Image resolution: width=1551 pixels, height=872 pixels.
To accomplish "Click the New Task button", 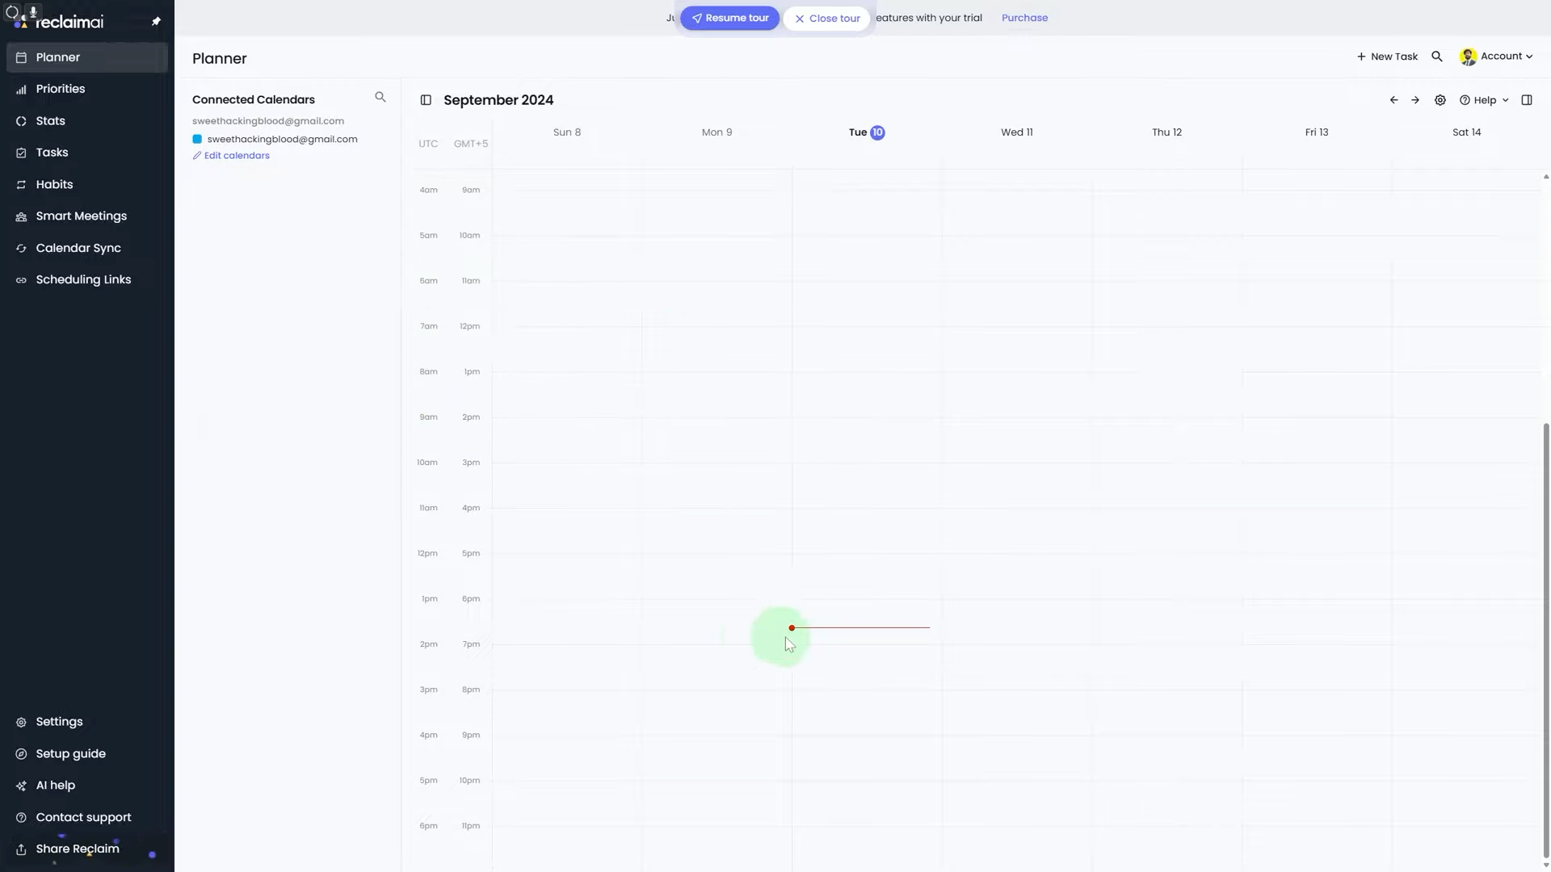I will 1388,57.
